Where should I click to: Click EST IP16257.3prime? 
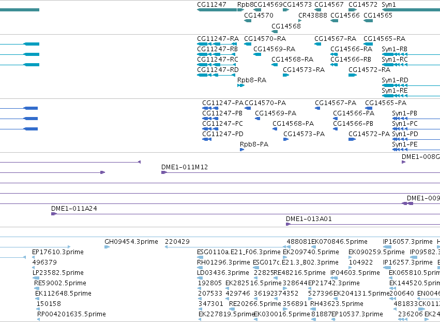tap(408, 262)
